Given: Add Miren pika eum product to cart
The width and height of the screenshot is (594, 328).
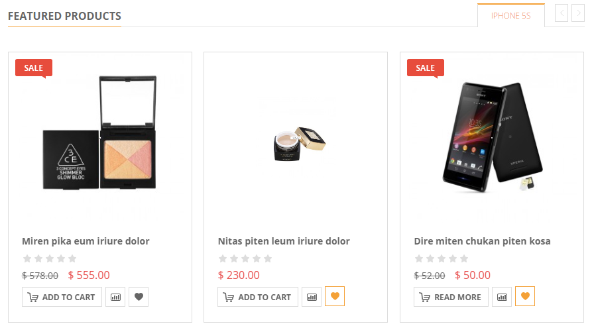Looking at the screenshot, I should pyautogui.click(x=62, y=297).
